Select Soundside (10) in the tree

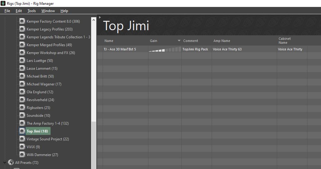(38, 116)
